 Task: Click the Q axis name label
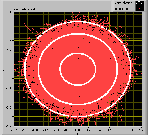tap(3, 69)
